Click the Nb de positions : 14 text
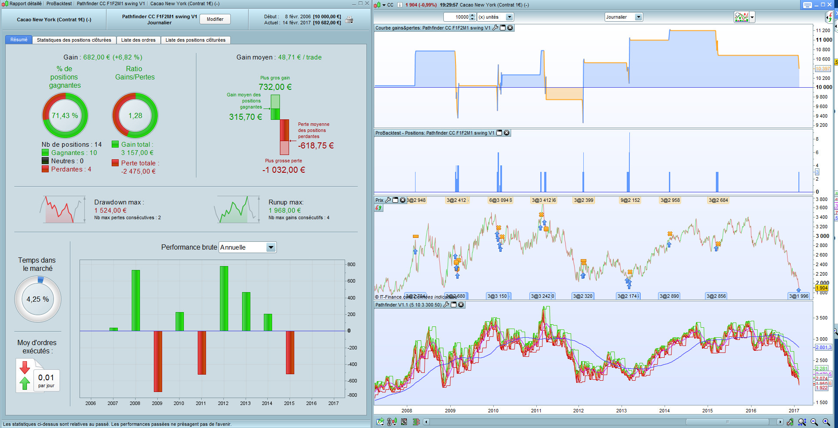This screenshot has height=428, width=838. (x=72, y=145)
